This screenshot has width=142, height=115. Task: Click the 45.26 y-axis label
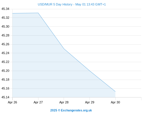coord(5,44)
